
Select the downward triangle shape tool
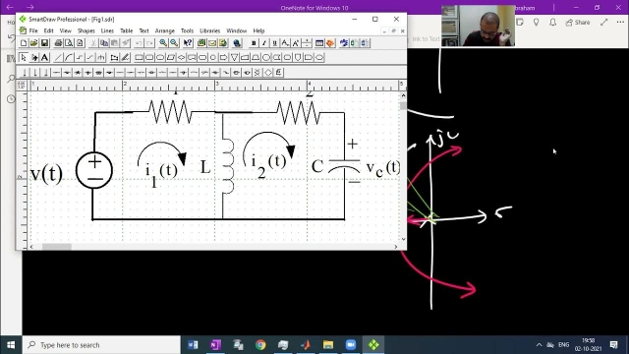click(234, 58)
